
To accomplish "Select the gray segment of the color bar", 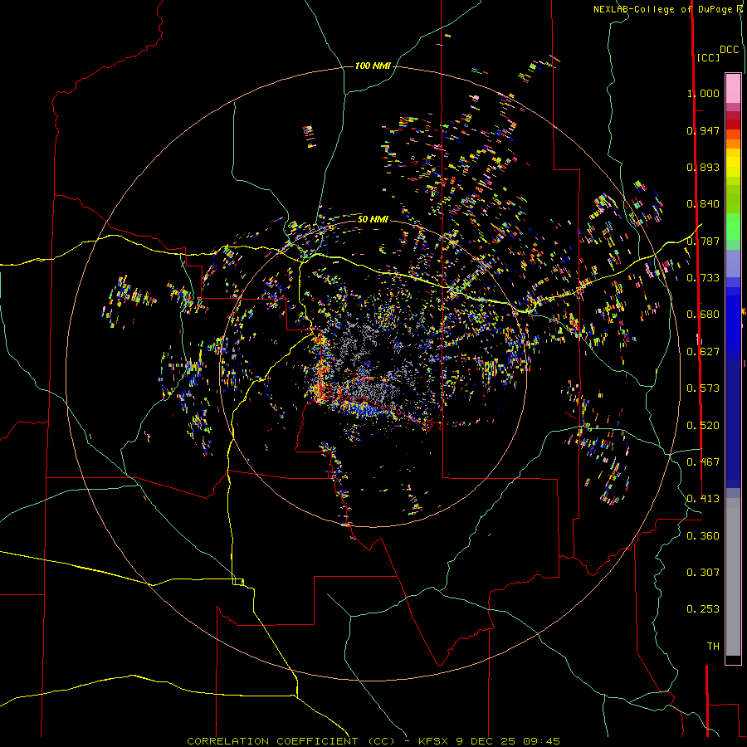I will click(x=733, y=577).
